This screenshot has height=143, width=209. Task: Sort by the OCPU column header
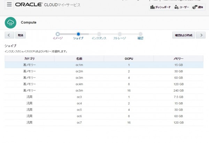pyautogui.click(x=129, y=58)
